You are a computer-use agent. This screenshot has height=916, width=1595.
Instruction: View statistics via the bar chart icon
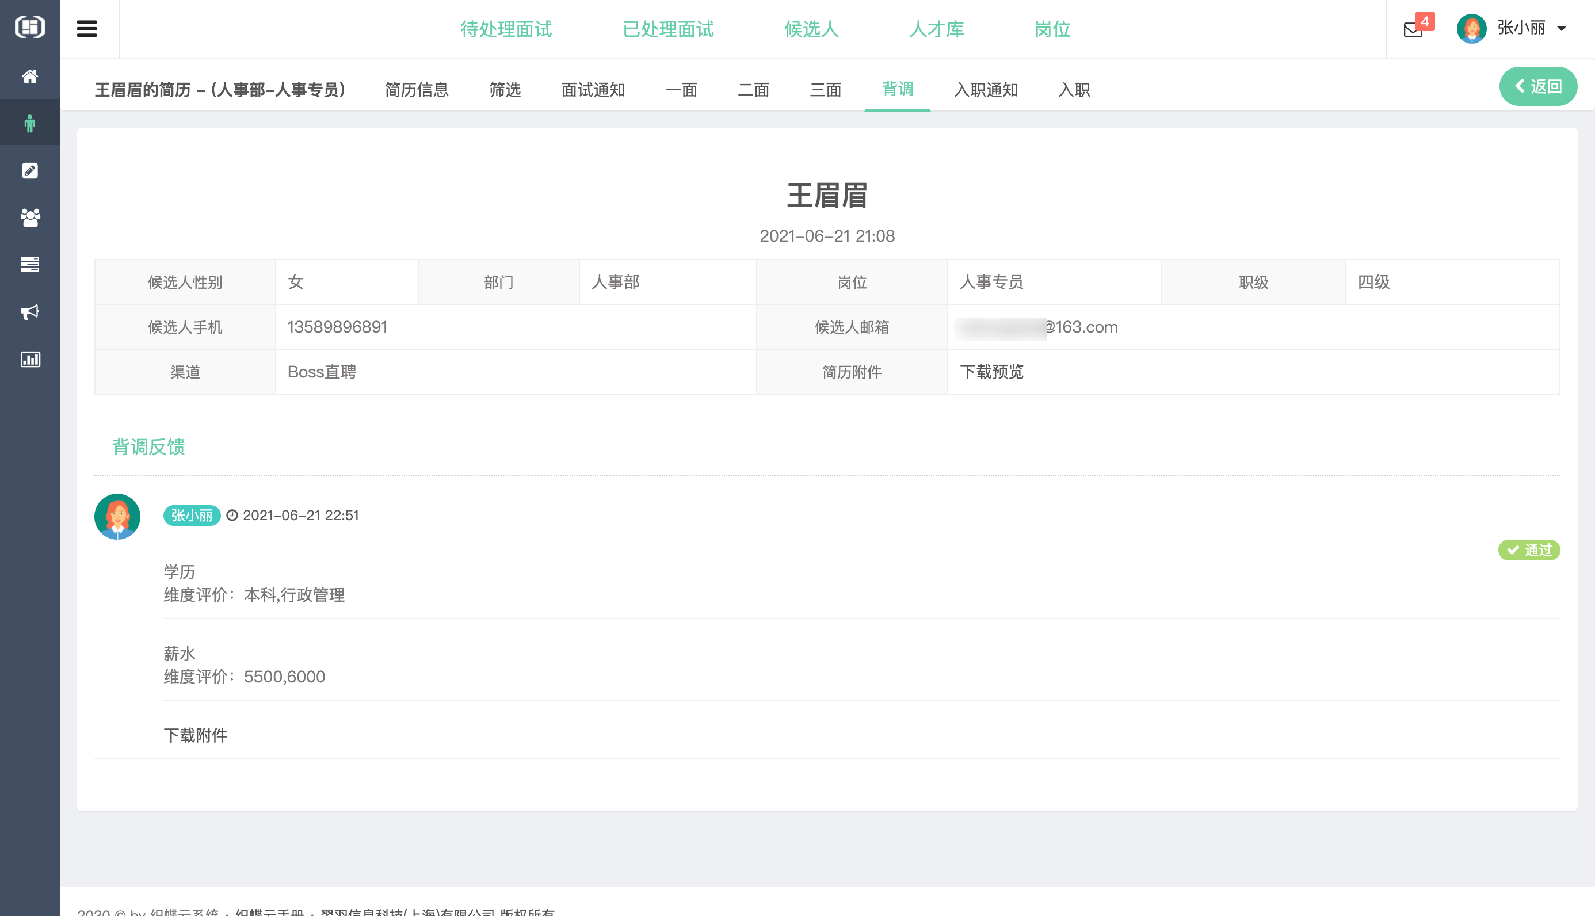(29, 358)
